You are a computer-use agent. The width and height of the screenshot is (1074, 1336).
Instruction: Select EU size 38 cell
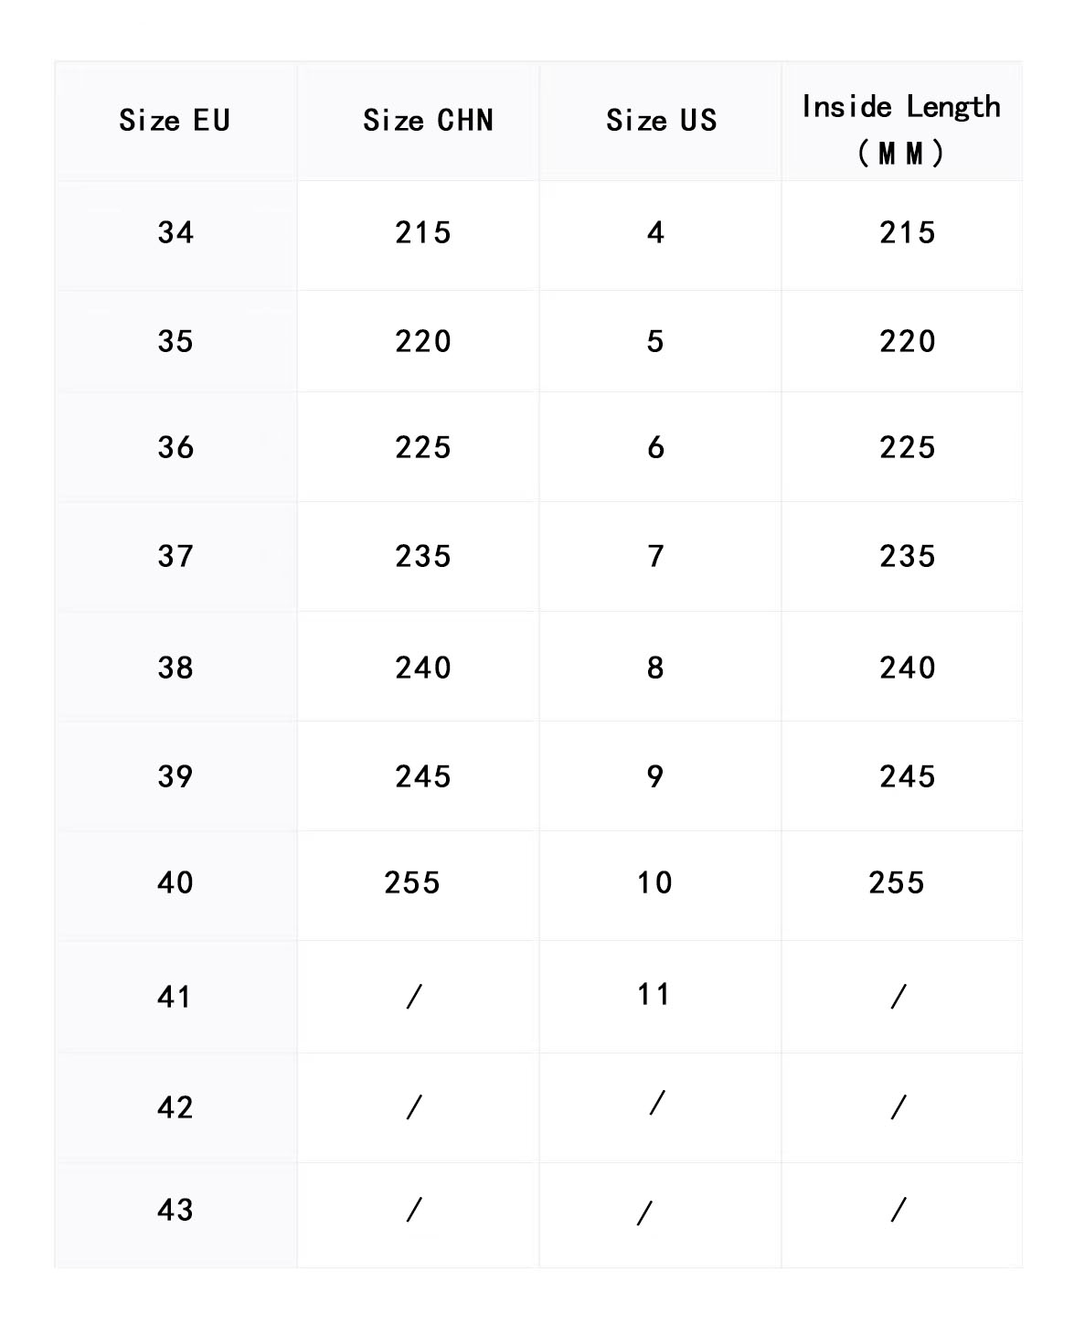[175, 668]
